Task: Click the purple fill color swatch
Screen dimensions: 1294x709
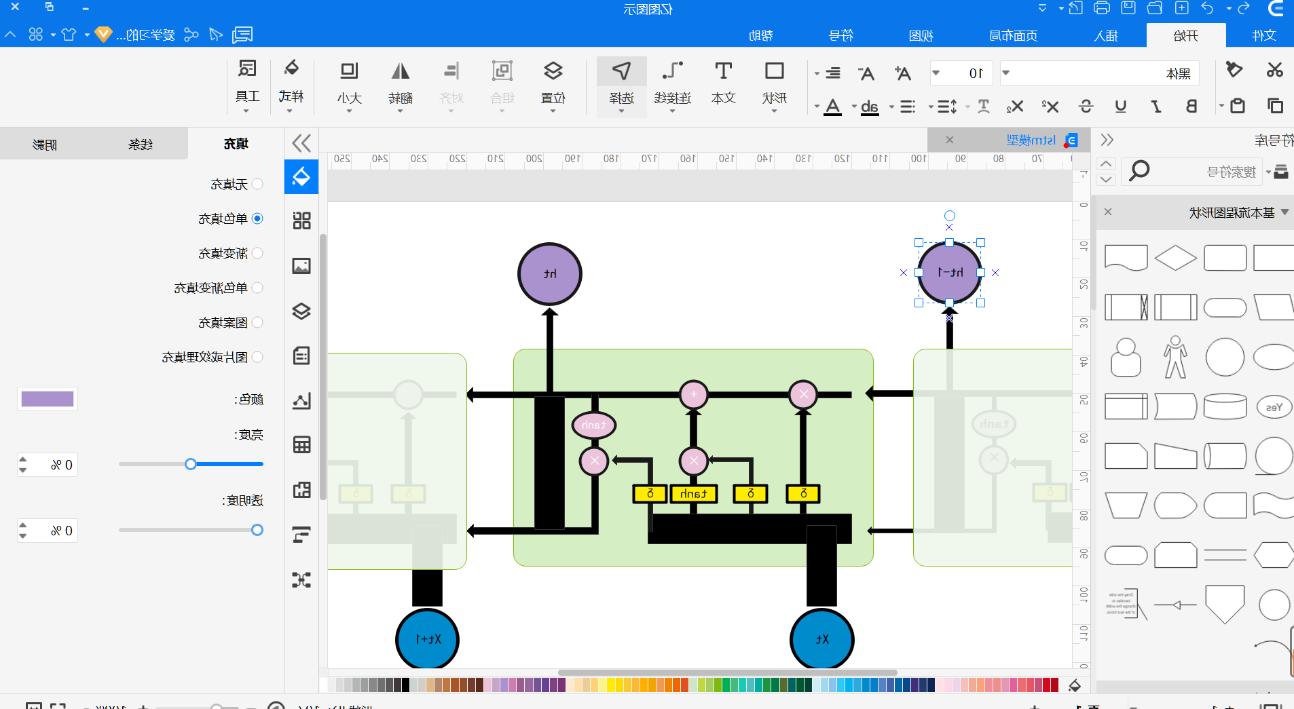Action: (x=48, y=399)
